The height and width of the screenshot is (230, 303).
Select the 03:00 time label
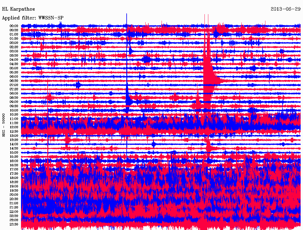pyautogui.click(x=14, y=51)
